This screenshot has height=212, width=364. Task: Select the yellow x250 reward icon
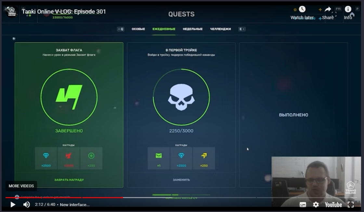click(204, 158)
